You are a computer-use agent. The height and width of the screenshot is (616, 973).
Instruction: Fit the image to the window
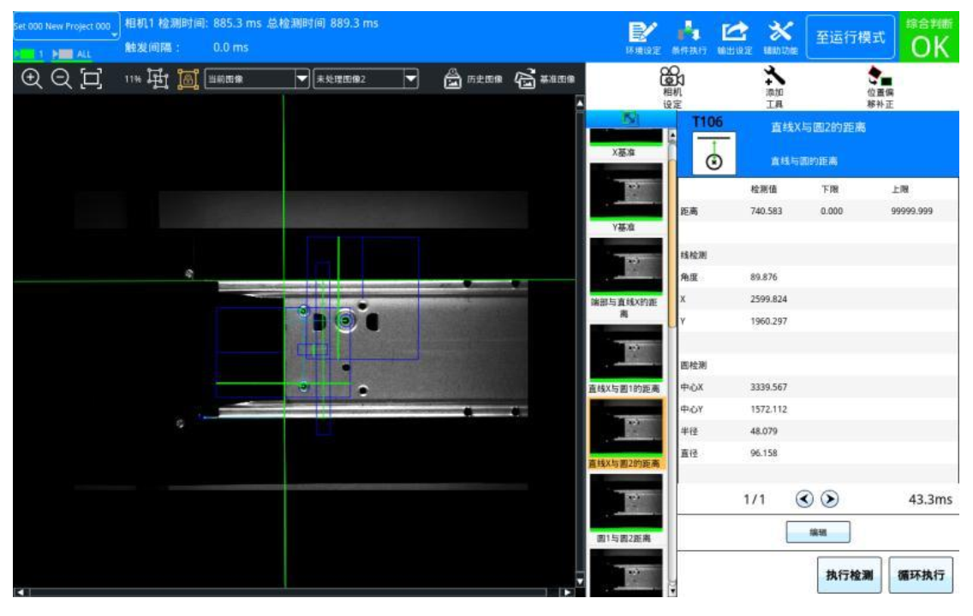(x=90, y=80)
